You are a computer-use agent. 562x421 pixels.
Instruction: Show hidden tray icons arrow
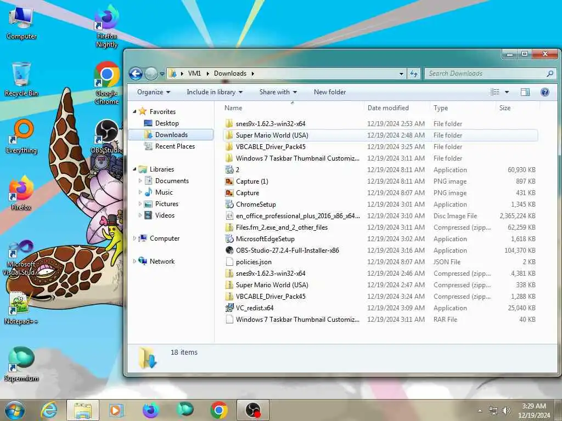tap(480, 411)
